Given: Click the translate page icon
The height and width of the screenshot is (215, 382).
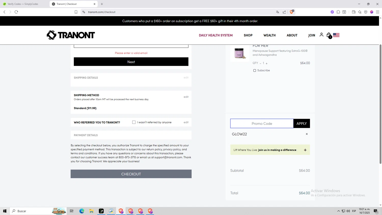Looking at the screenshot, I should pyautogui.click(x=278, y=12).
